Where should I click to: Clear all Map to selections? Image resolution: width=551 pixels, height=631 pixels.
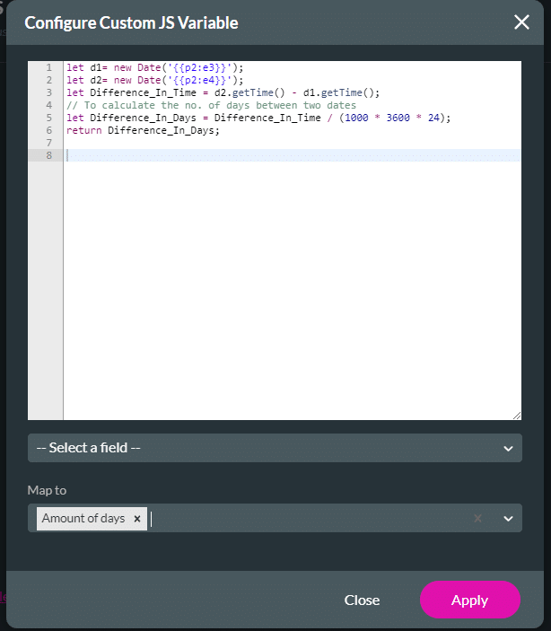(477, 519)
